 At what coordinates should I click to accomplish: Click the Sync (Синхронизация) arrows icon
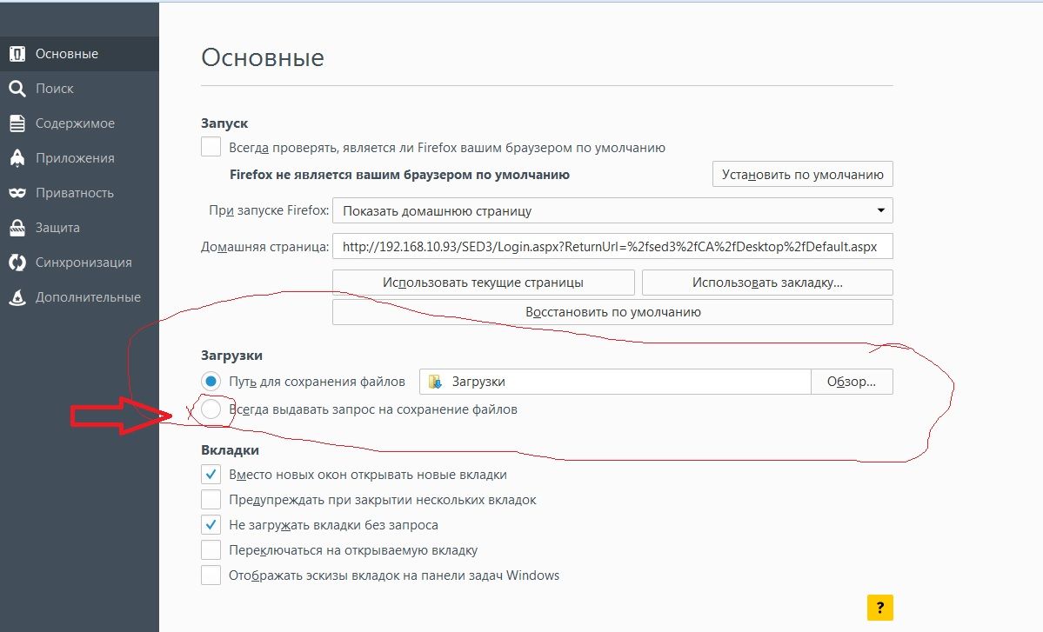[17, 263]
